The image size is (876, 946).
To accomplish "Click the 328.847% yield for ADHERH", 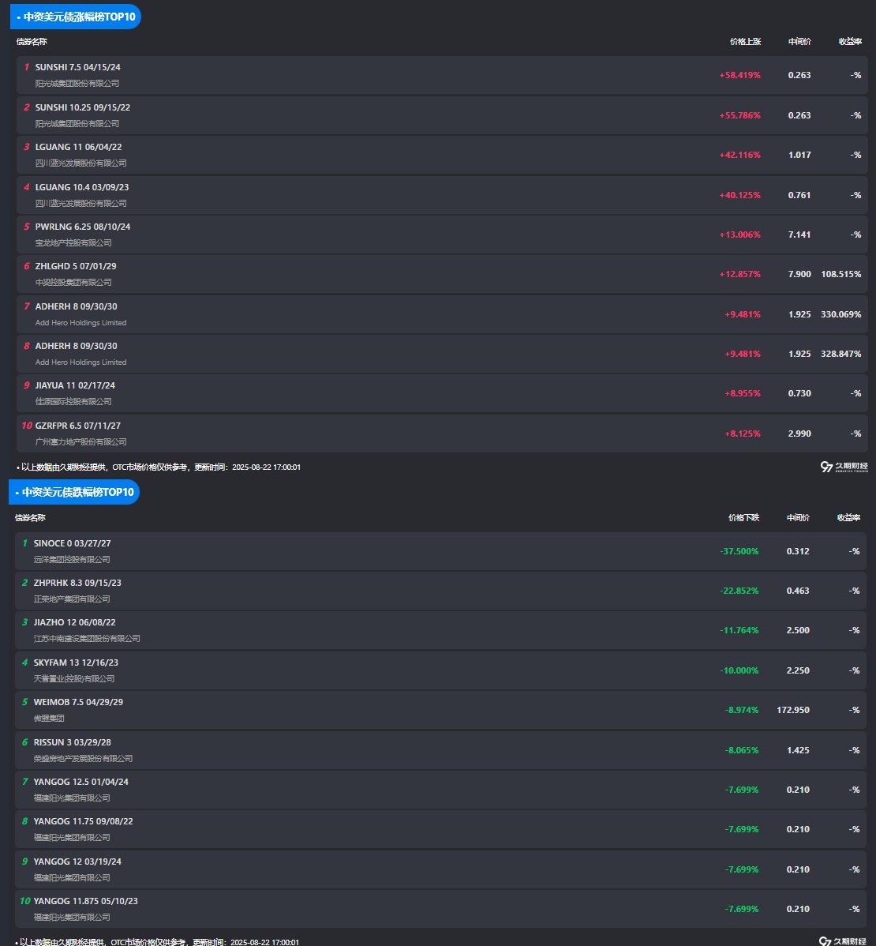I will coord(841,354).
